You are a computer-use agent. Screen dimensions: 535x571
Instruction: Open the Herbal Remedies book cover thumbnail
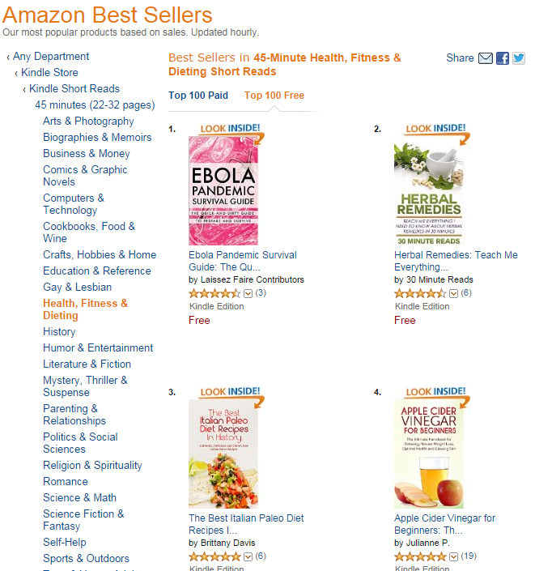(429, 191)
